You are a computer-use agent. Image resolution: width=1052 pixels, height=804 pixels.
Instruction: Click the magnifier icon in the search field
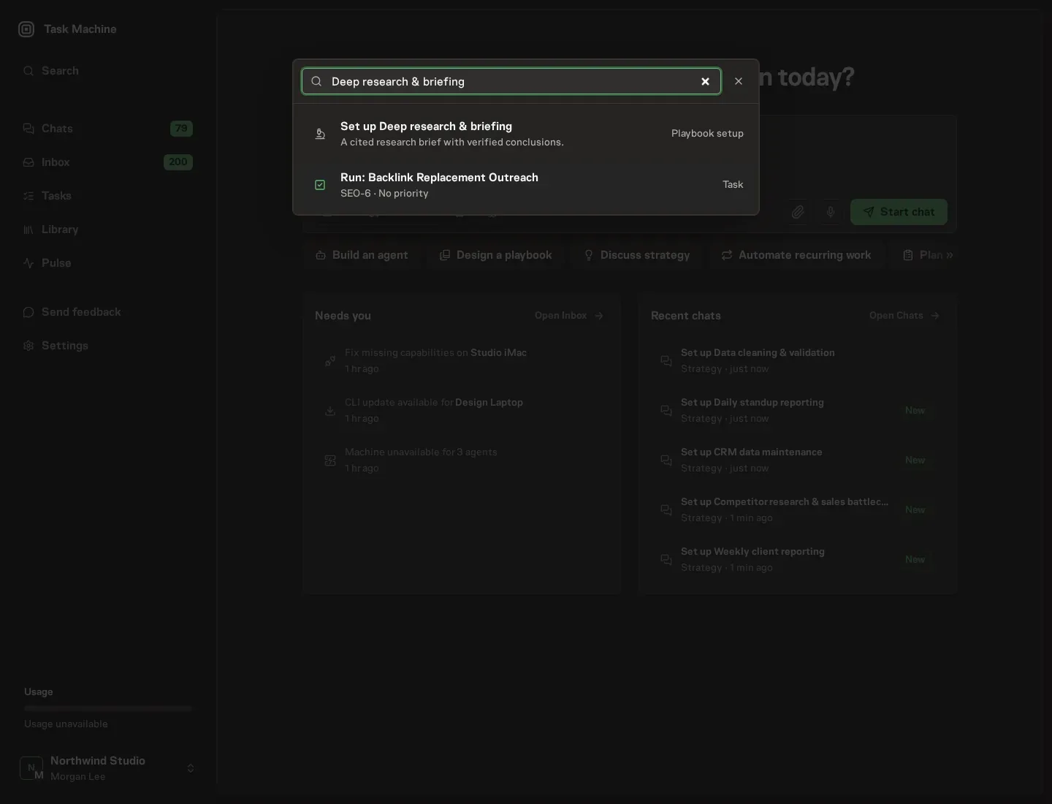(316, 81)
